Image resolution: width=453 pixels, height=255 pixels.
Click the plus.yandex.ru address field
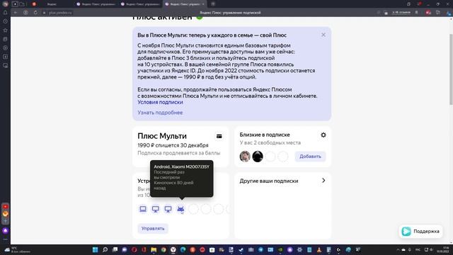[60, 13]
